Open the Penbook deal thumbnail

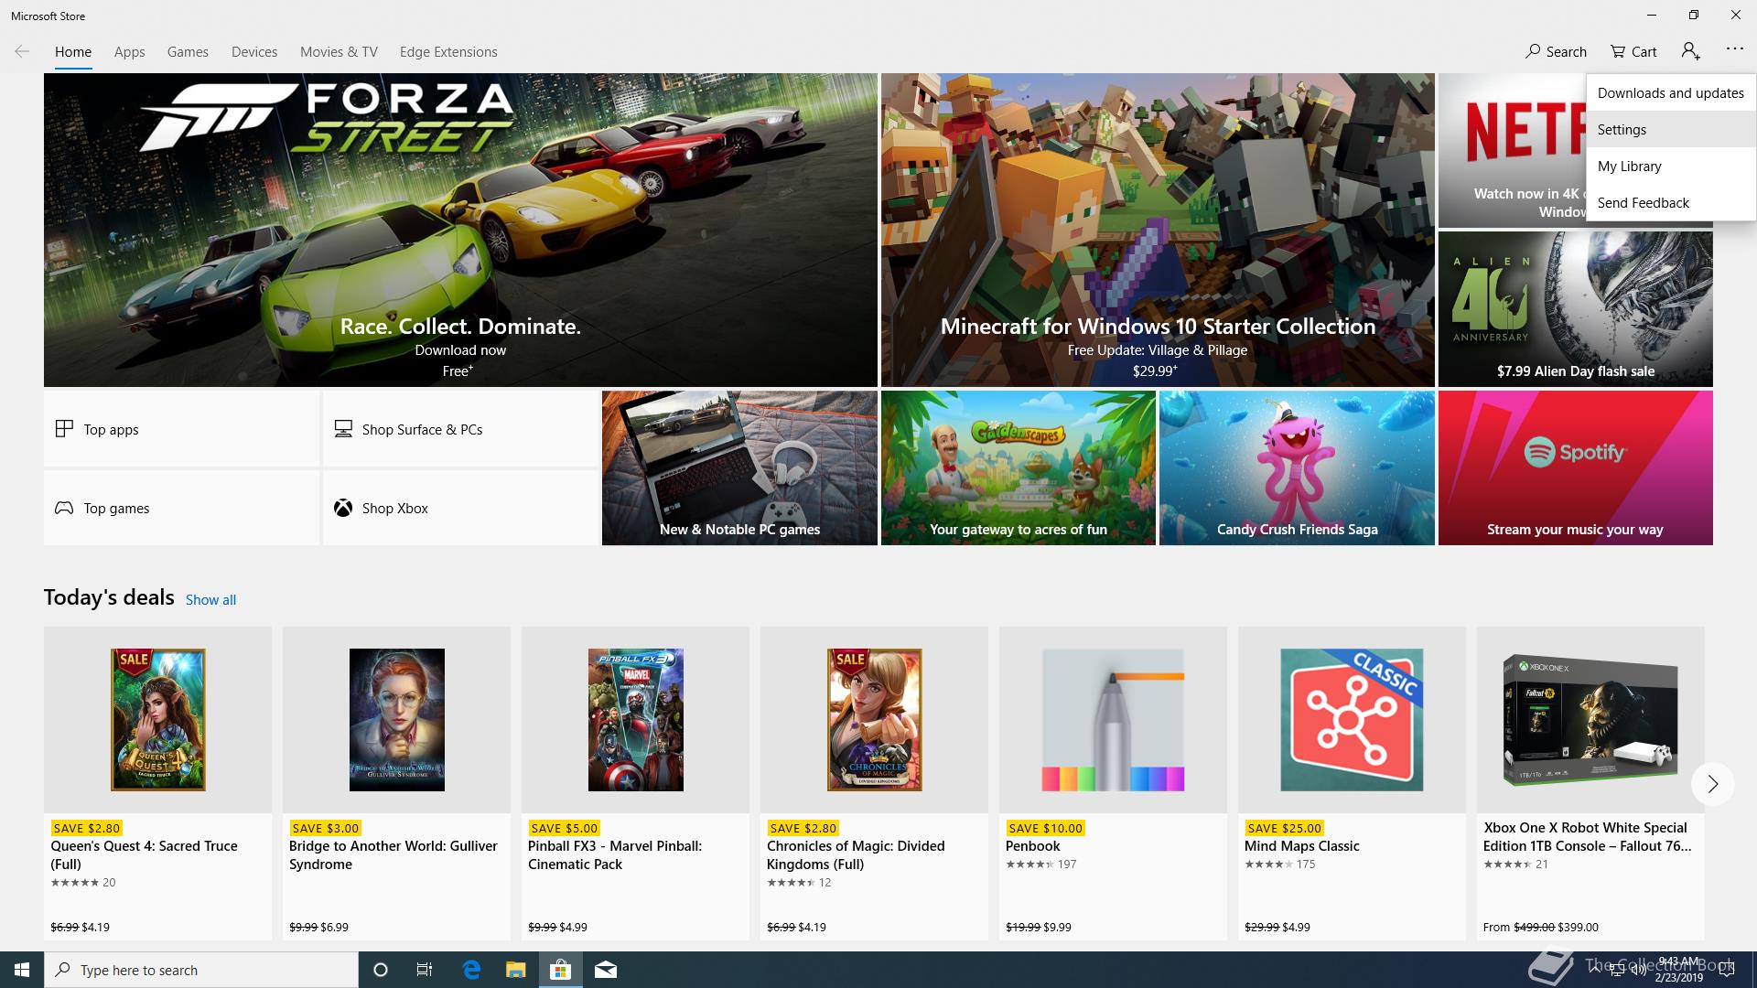coord(1113,720)
